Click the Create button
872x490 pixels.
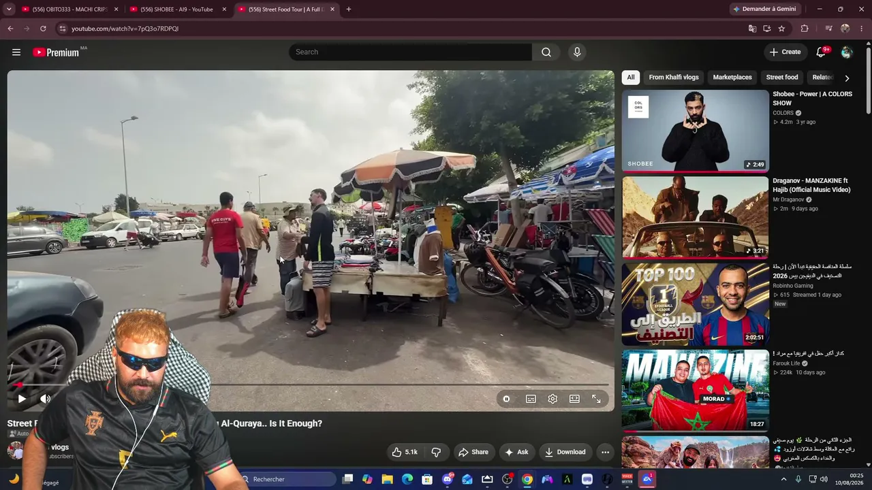click(x=785, y=52)
